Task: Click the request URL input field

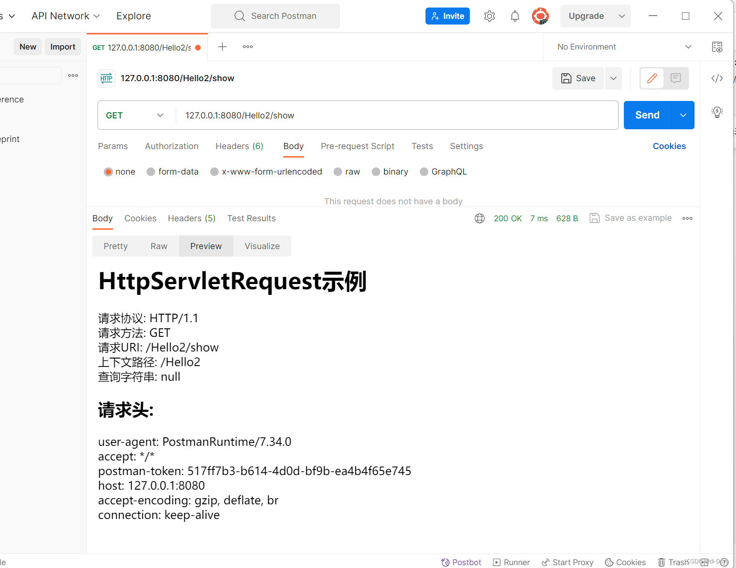Action: [x=397, y=115]
